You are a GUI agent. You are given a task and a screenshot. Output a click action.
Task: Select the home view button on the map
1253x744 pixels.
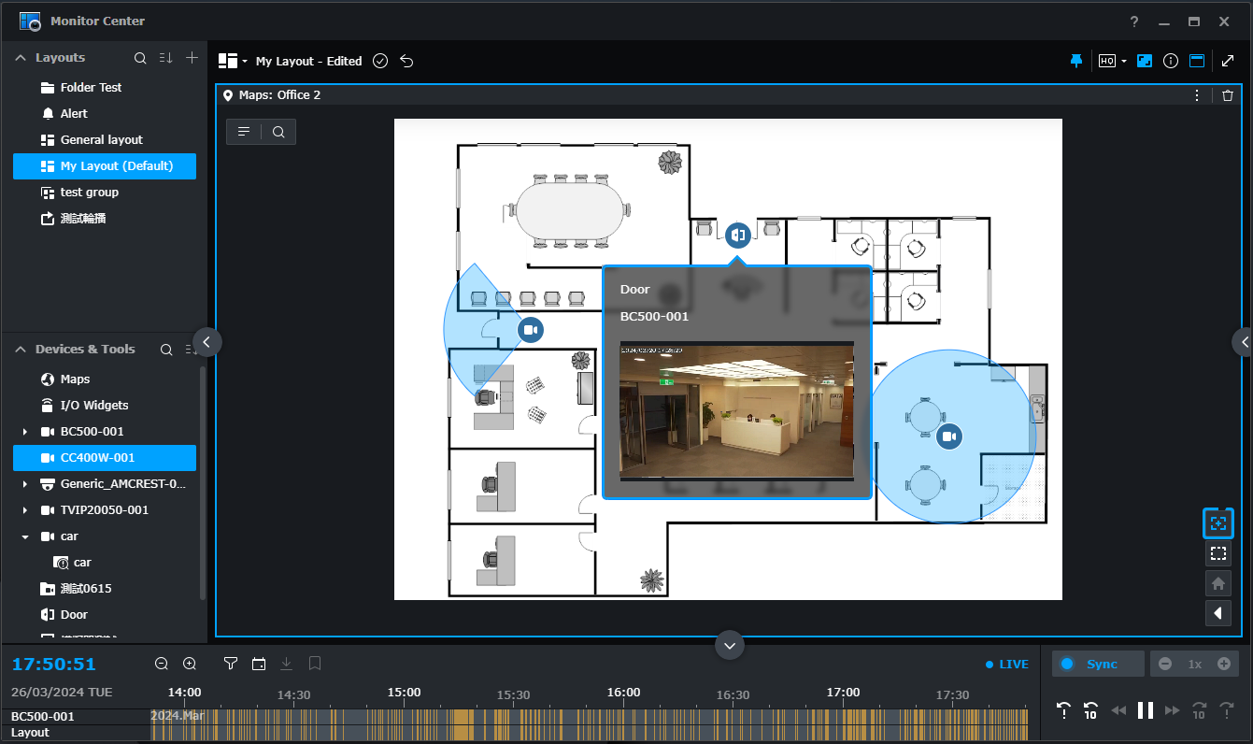[x=1217, y=582]
